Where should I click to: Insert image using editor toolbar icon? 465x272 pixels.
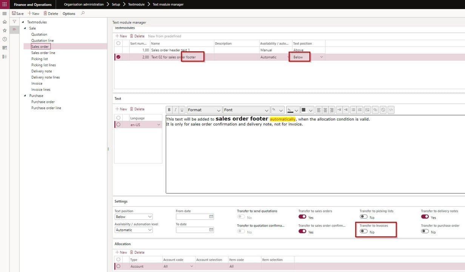(x=367, y=110)
